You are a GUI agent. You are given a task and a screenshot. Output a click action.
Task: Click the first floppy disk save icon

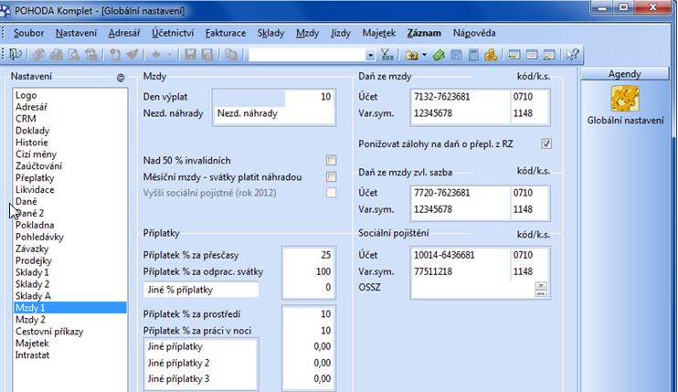(190, 55)
